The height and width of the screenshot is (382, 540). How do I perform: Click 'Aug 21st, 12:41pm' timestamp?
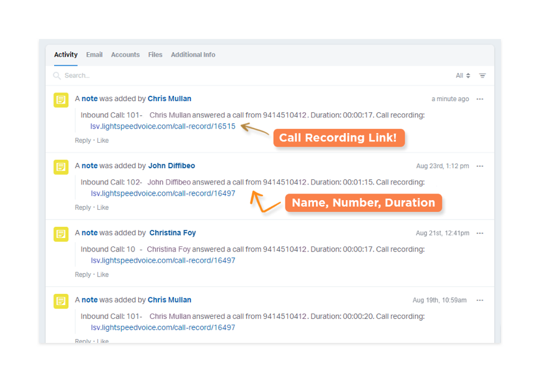(442, 233)
